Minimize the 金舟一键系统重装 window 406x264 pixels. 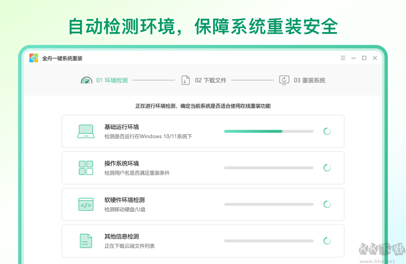(354, 58)
